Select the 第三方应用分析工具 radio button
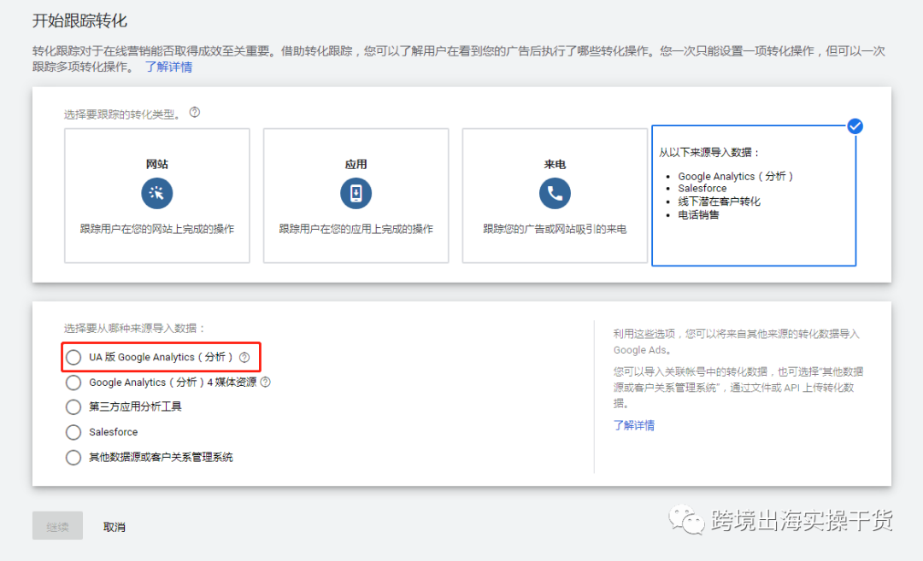This screenshot has height=561, width=923. (x=73, y=407)
